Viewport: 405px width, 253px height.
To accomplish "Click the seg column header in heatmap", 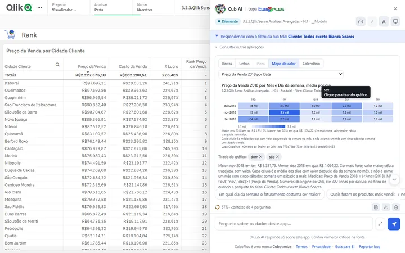I will [x=253, y=99].
